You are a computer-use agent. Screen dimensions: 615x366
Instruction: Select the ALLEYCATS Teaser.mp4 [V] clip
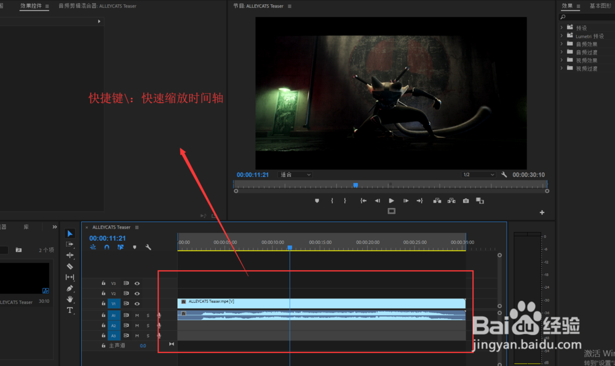tap(322, 303)
